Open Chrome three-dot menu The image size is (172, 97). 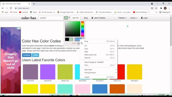(169, 8)
